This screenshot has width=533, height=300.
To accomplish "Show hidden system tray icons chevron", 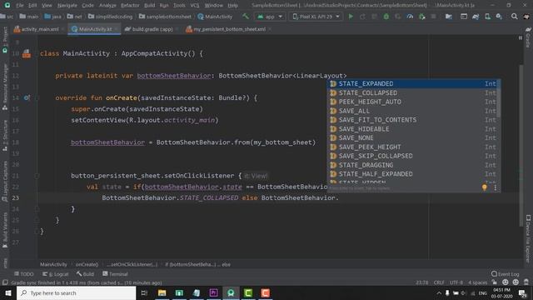I will click(x=439, y=292).
